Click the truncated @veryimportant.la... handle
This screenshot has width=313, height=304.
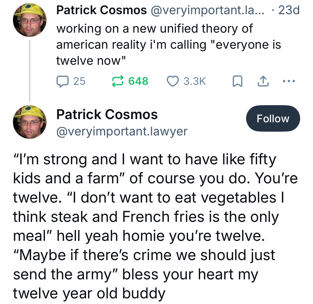[207, 10]
